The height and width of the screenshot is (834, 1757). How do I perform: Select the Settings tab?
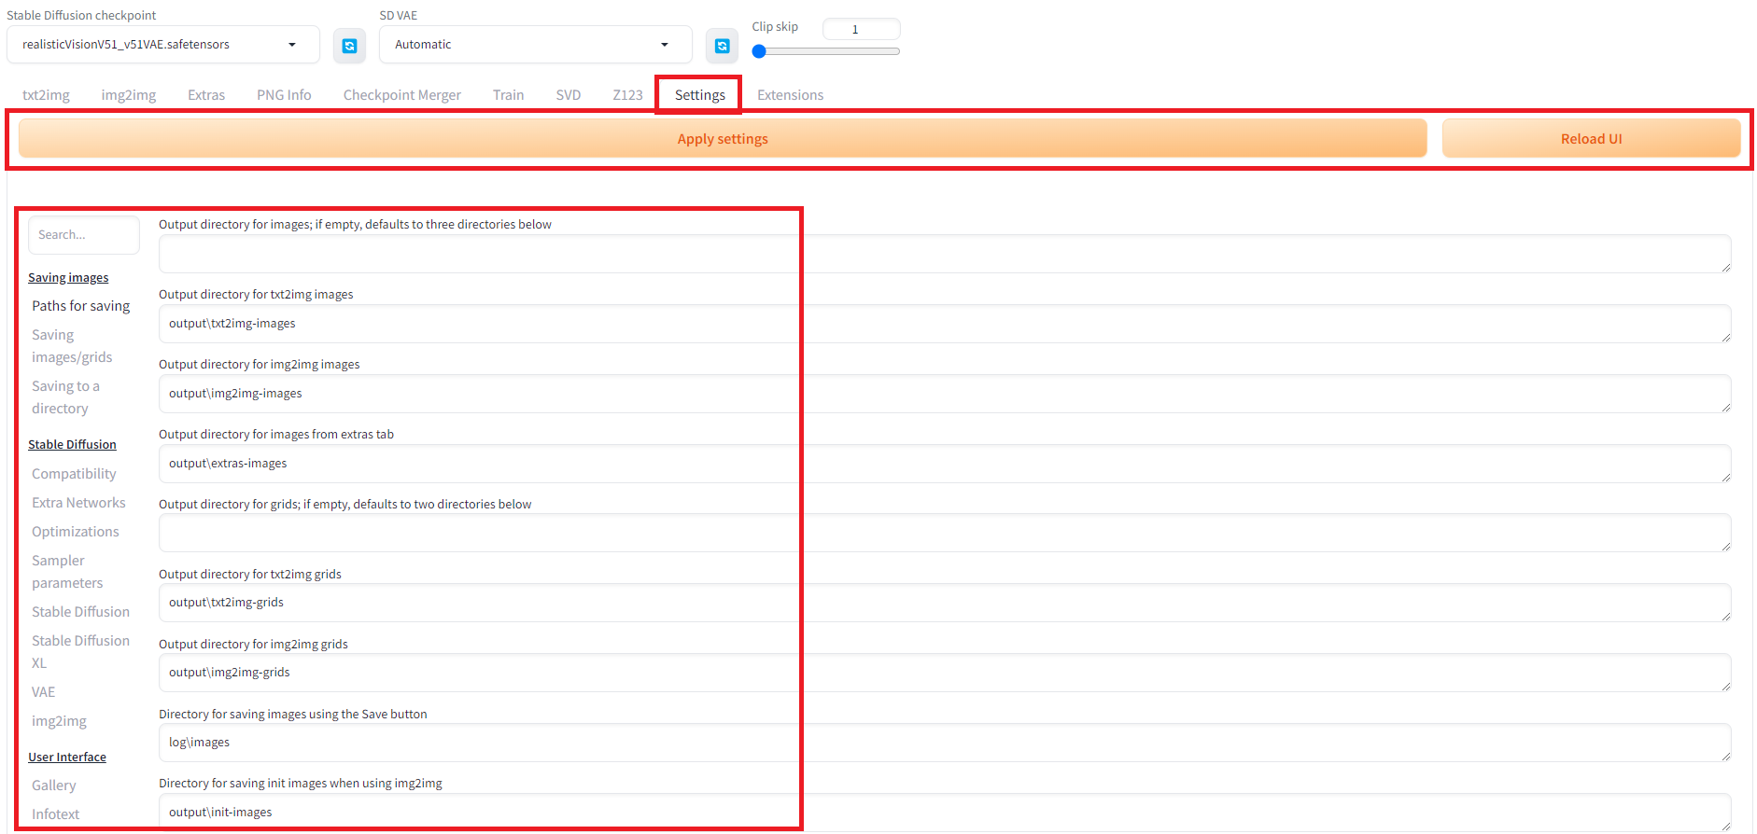click(700, 95)
